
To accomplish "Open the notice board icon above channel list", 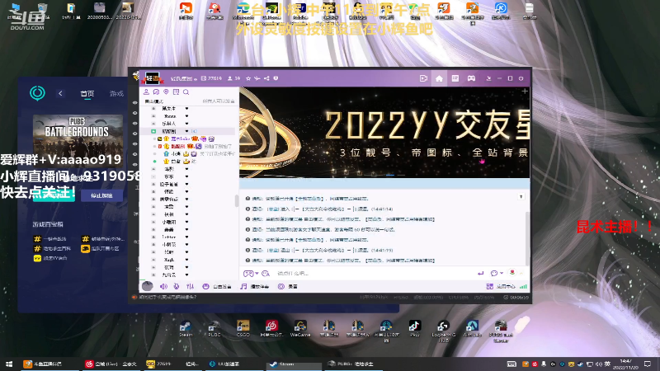I will [x=176, y=92].
